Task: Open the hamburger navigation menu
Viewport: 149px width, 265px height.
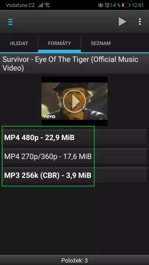Action: (10, 22)
